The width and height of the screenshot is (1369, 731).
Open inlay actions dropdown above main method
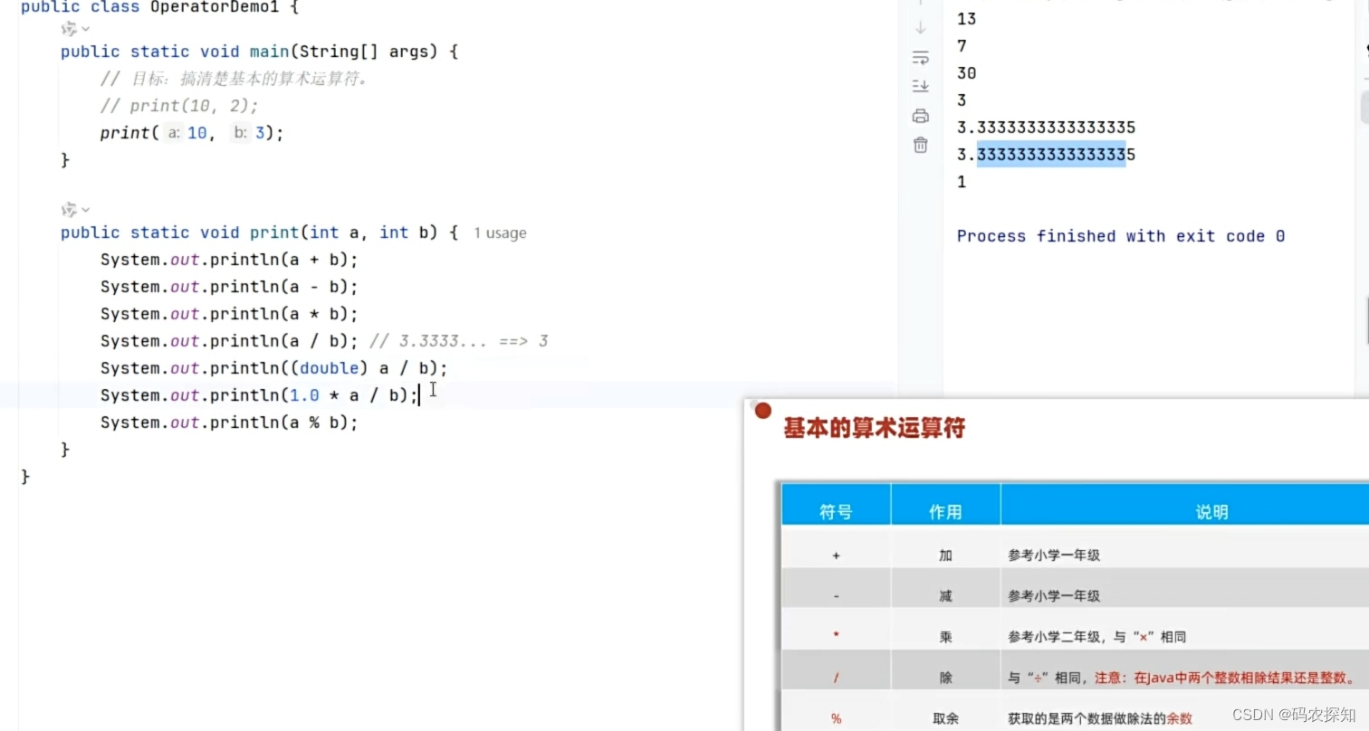(76, 29)
